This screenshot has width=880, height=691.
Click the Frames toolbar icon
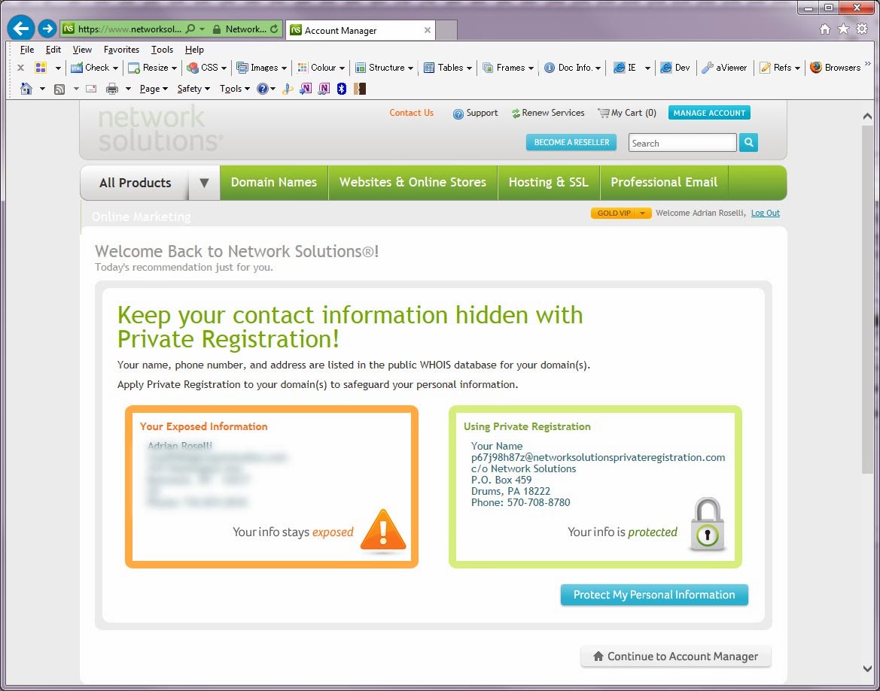488,68
